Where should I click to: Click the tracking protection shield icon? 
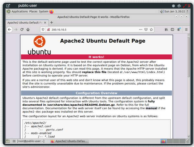coord(42,29)
